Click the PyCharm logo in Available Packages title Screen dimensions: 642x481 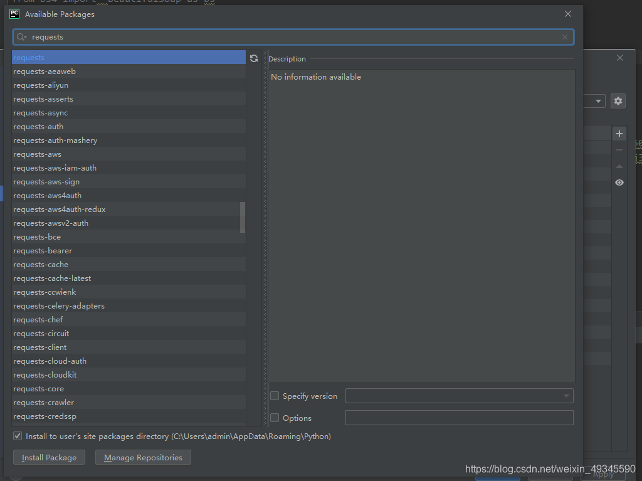14,14
